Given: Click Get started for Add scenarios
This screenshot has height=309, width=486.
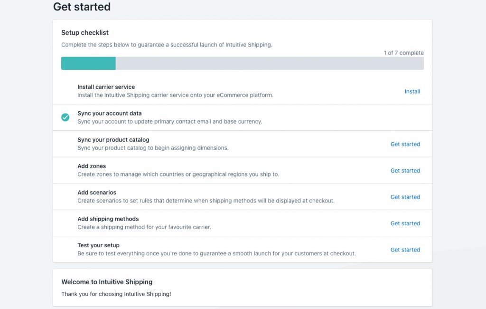Looking at the screenshot, I should pos(405,197).
